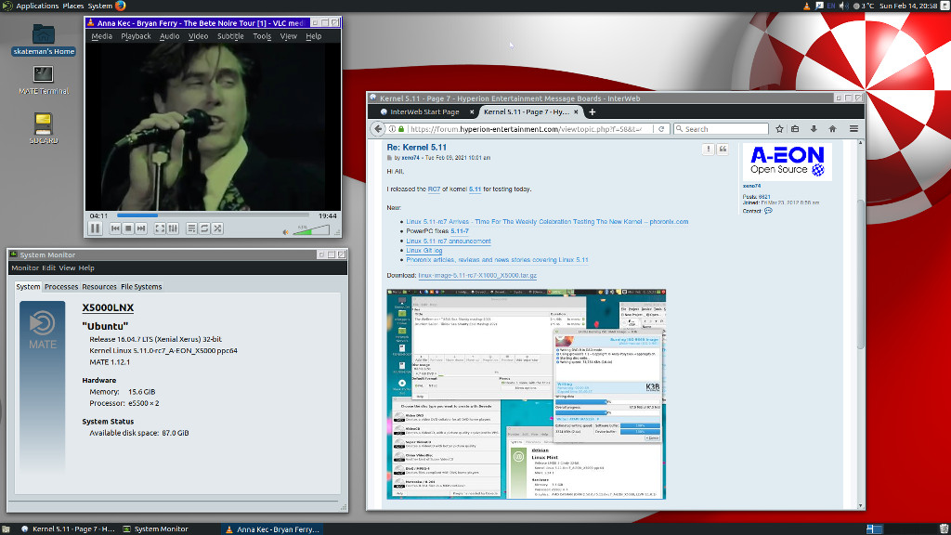Switch to Processes tab in System Monitor
Image resolution: width=951 pixels, height=535 pixels.
[61, 287]
